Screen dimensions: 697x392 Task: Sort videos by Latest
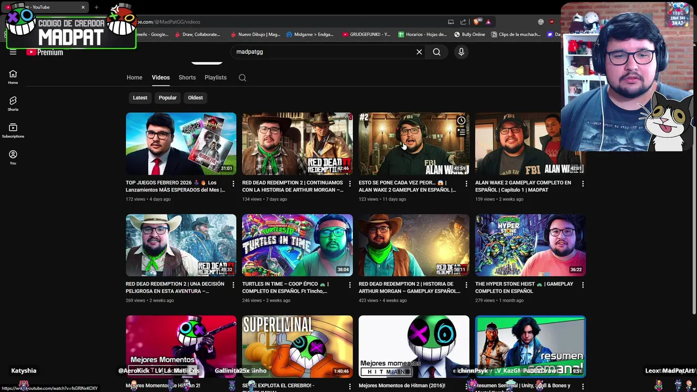(x=140, y=97)
